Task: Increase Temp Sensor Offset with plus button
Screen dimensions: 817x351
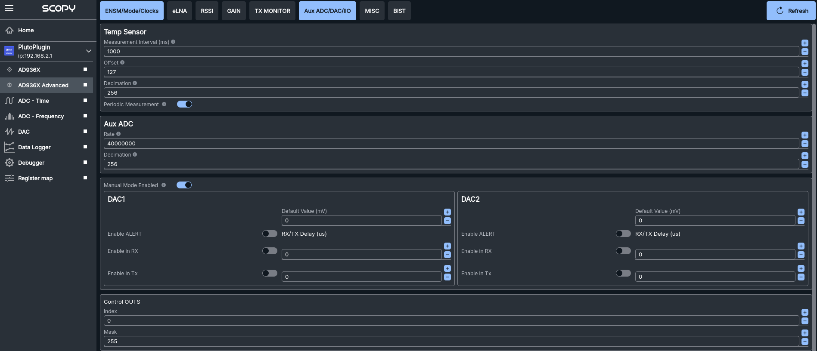Action: 805,64
